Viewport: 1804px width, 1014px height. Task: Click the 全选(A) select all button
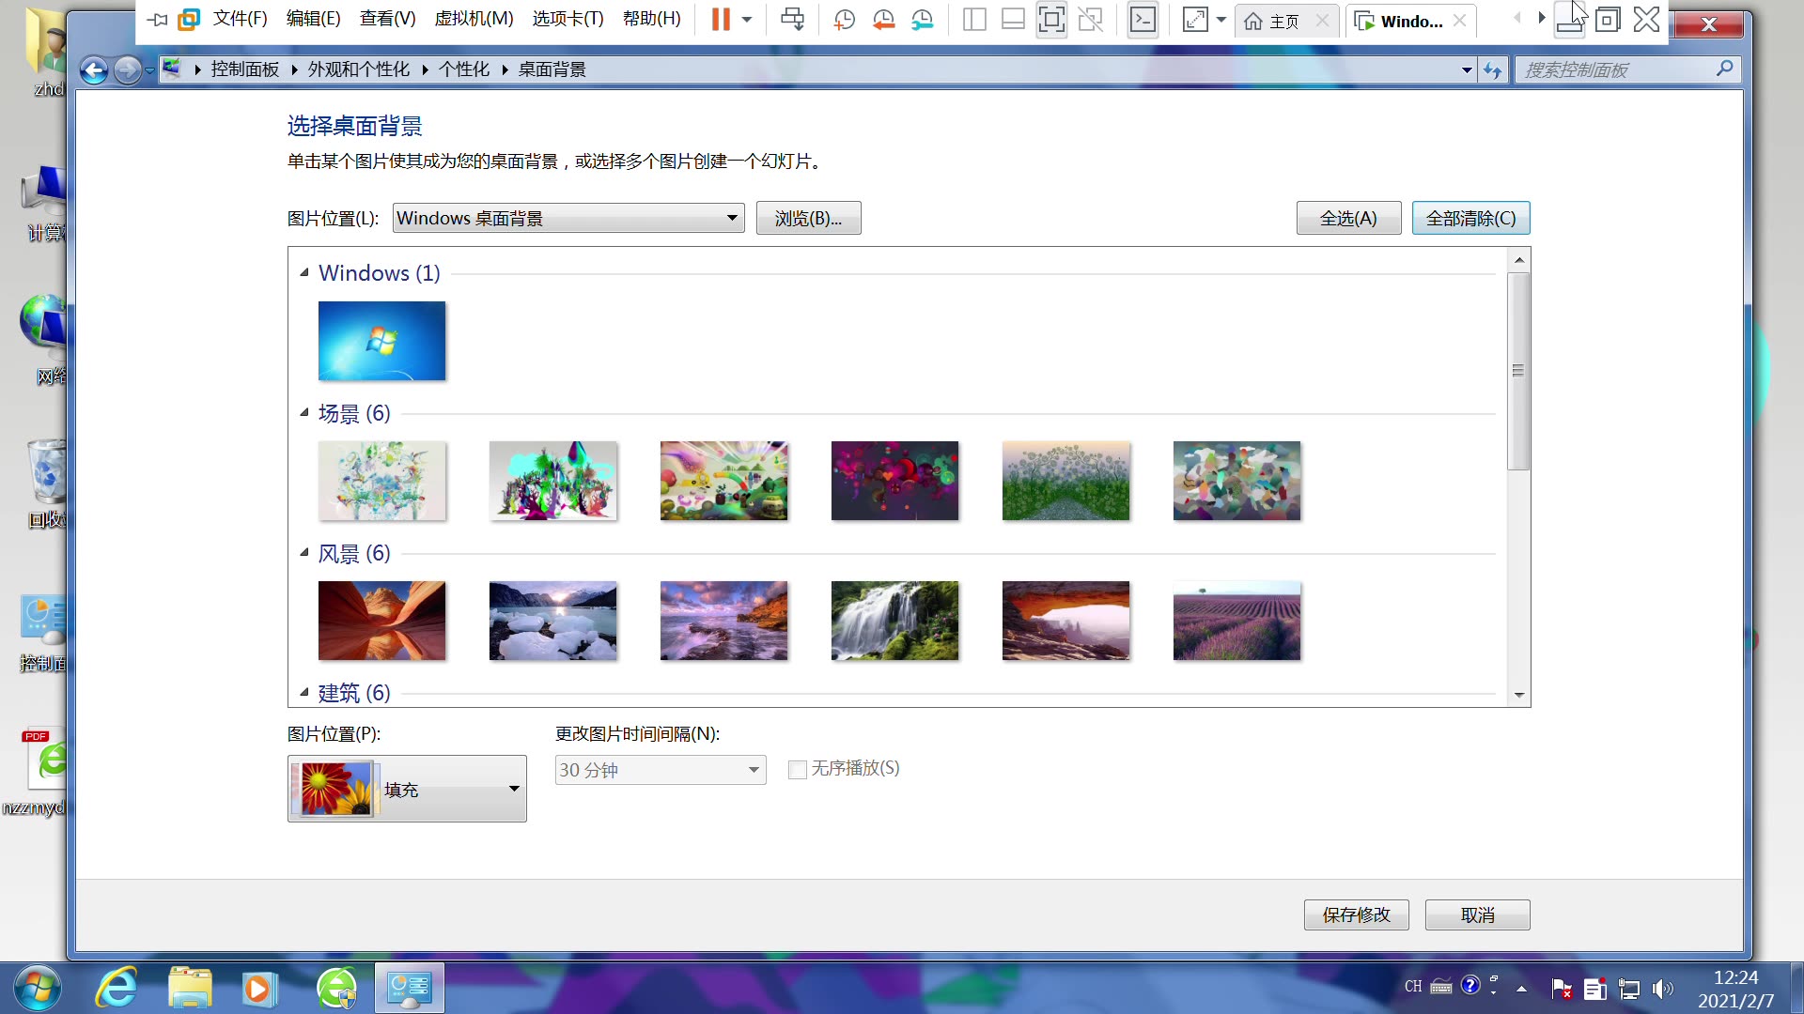[x=1348, y=218]
